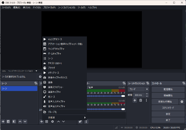Open the preview scaling percentage dropdown
The image size is (186, 130).
[x=36, y=71]
